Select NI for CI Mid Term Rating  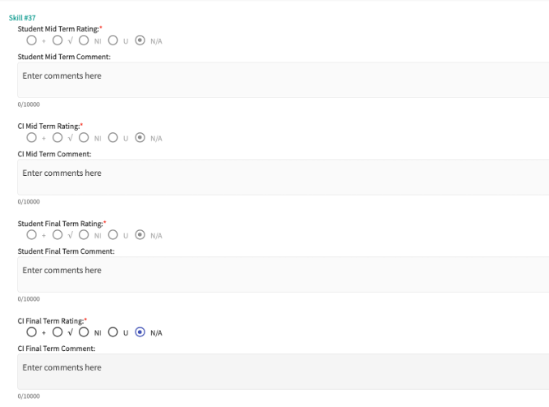coord(83,137)
